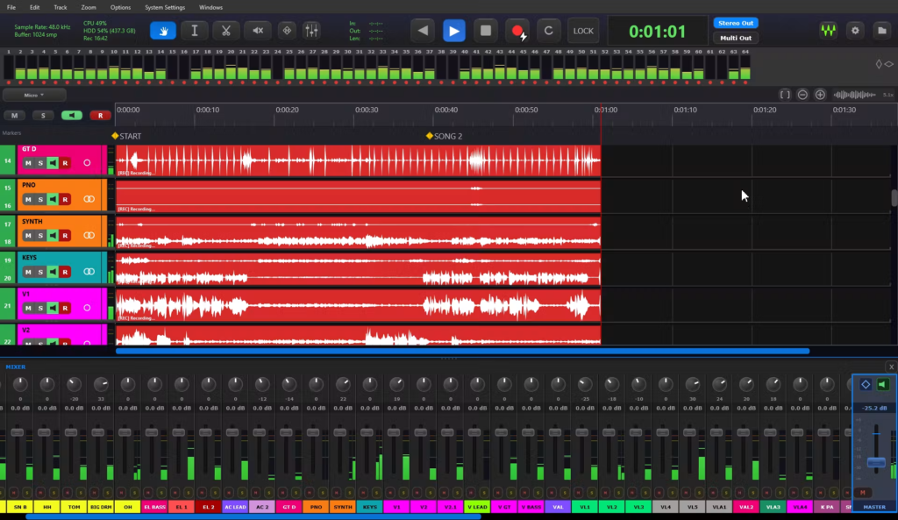
Task: Stop playback with square button
Action: click(486, 31)
